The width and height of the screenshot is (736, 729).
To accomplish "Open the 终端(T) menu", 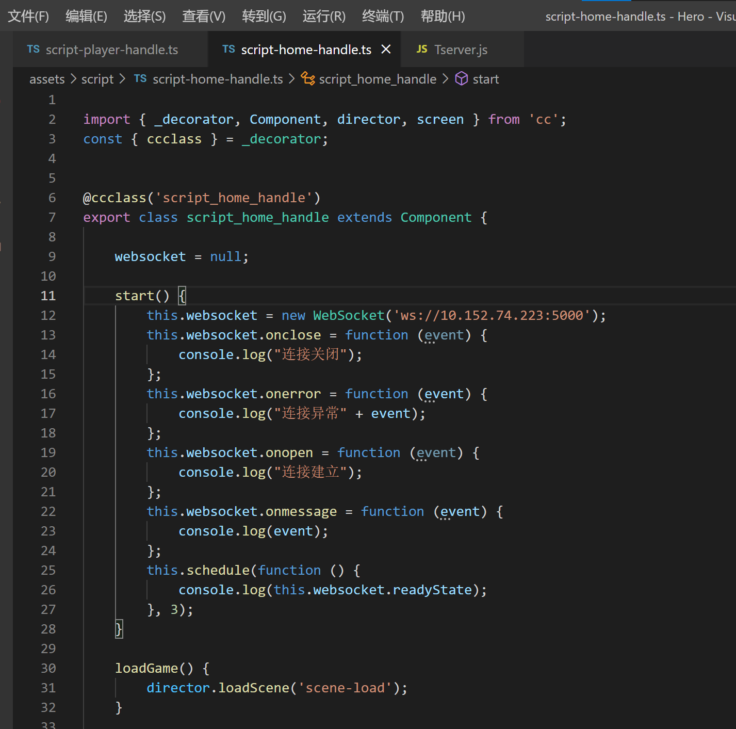I will (383, 17).
